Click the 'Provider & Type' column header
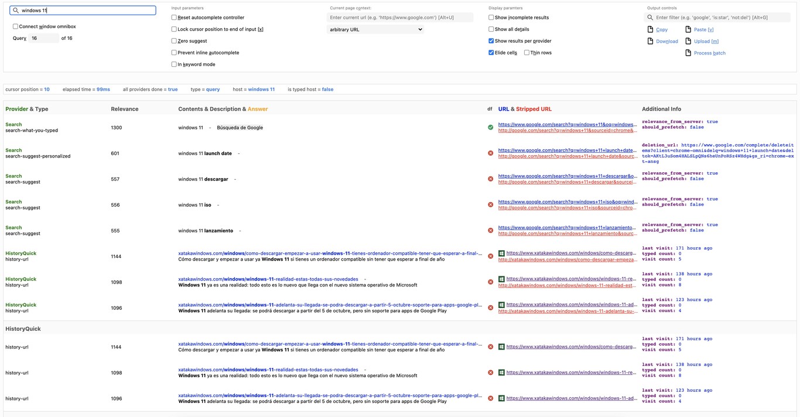This screenshot has height=417, width=800. (27, 109)
